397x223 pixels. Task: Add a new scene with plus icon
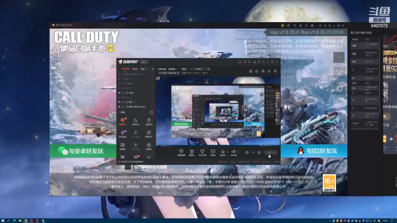(x=152, y=69)
